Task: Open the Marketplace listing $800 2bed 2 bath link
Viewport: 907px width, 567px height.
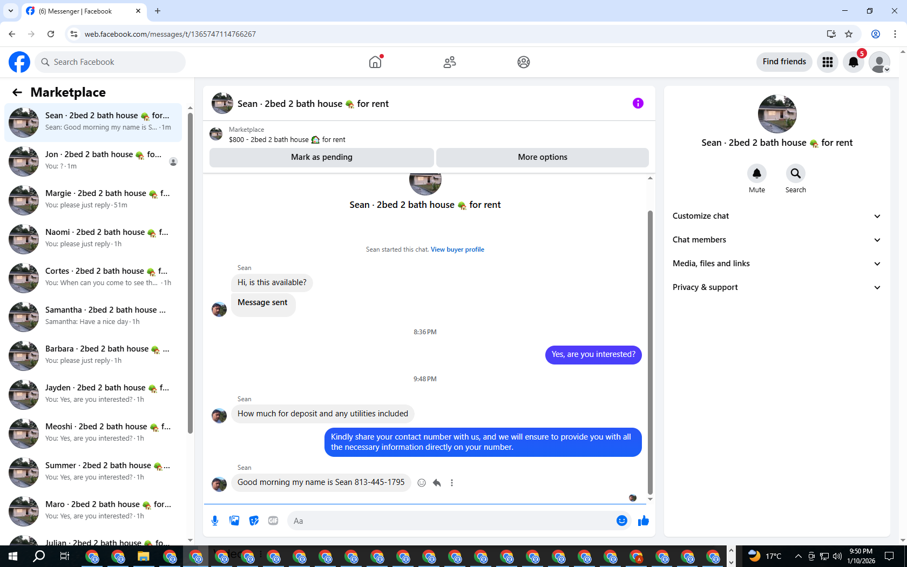Action: click(x=287, y=139)
